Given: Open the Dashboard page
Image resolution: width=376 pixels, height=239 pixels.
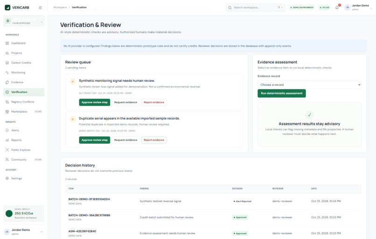Looking at the screenshot, I should pyautogui.click(x=24, y=43).
